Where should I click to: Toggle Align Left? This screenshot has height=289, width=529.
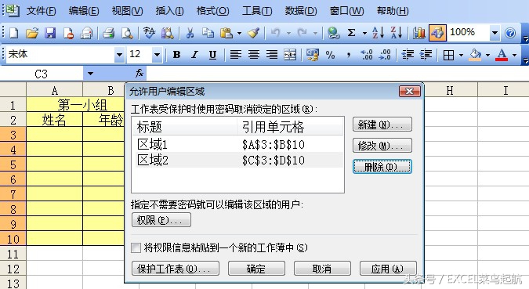click(x=235, y=55)
